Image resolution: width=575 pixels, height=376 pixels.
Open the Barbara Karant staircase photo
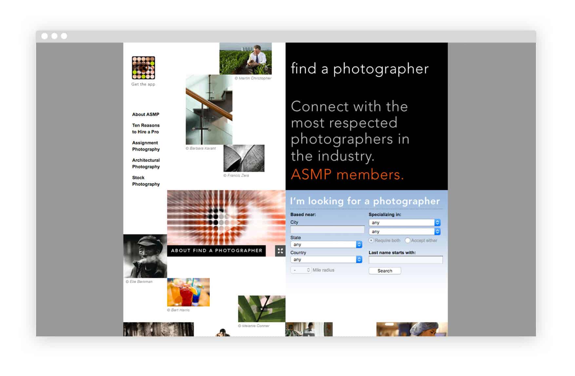(209, 110)
